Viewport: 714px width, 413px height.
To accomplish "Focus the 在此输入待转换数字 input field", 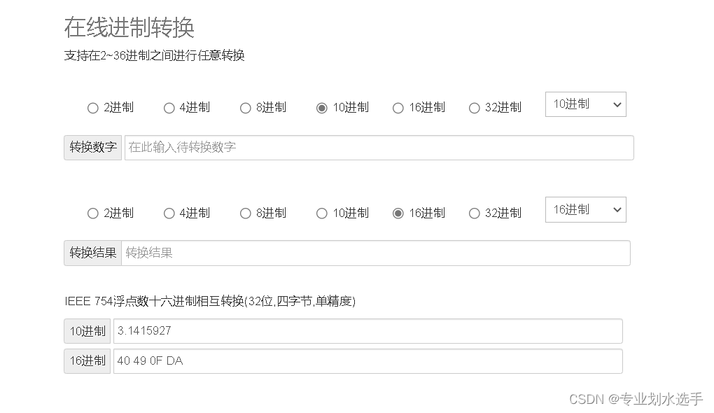I will click(x=379, y=148).
